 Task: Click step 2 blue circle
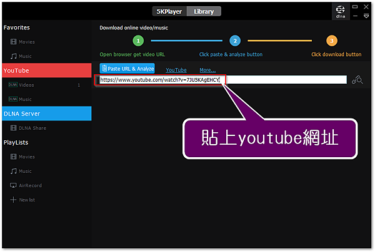point(235,41)
